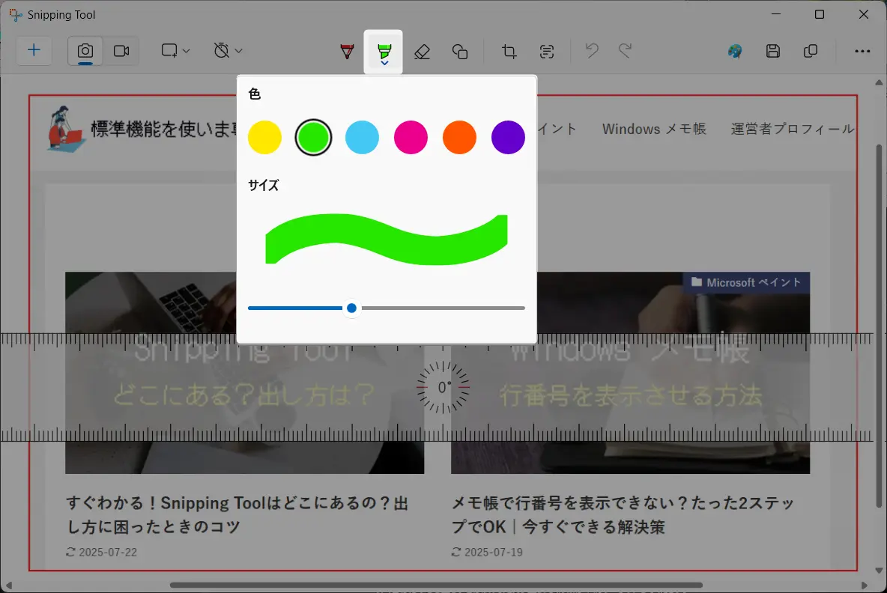This screenshot has width=887, height=593.
Task: Click the Microsoft ペイント category tag
Action: click(x=746, y=282)
